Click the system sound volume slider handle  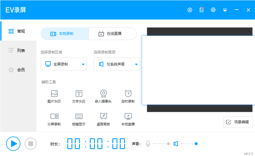(x=196, y=144)
